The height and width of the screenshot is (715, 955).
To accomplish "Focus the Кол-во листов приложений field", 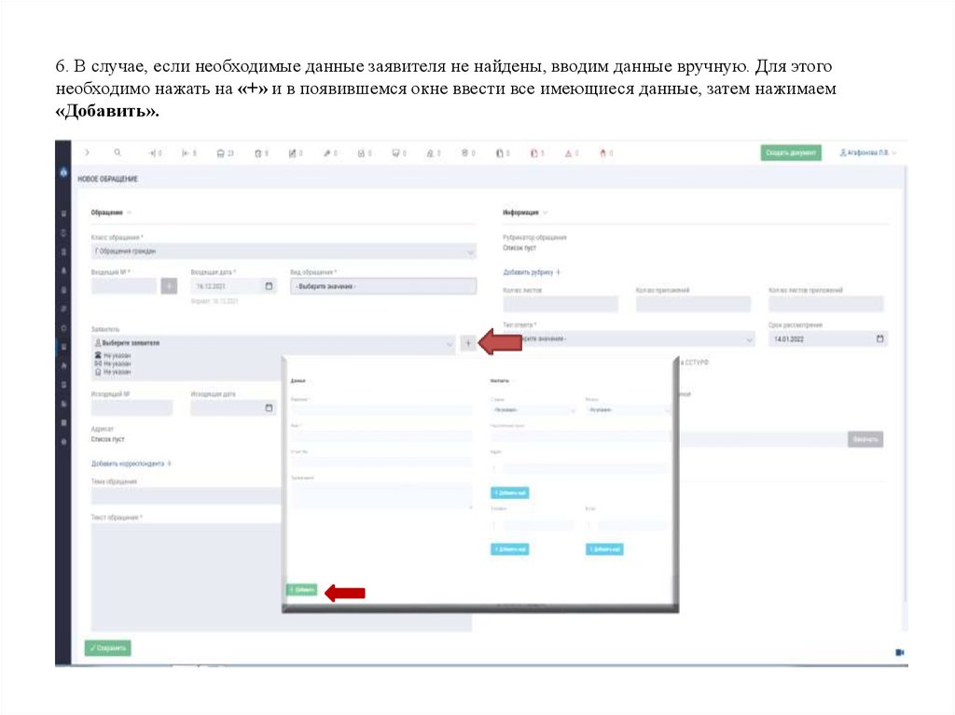I will (826, 304).
